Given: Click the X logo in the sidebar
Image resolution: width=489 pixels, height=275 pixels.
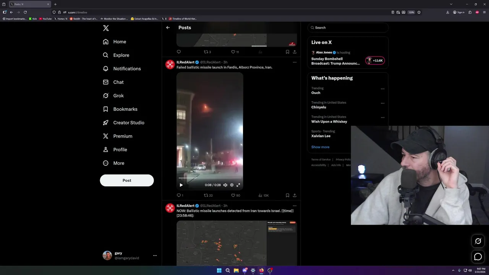Looking at the screenshot, I should pyautogui.click(x=106, y=28).
